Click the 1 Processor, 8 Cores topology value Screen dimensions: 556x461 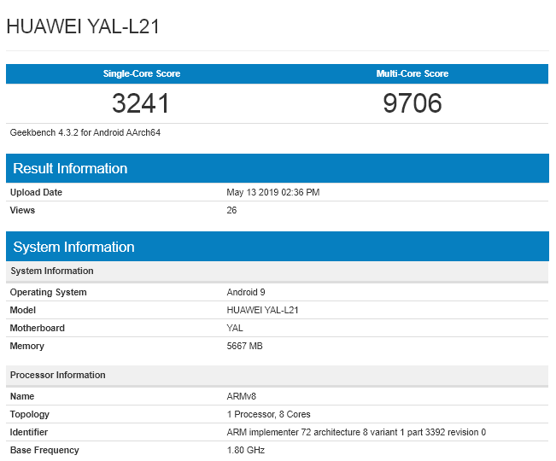coord(268,415)
